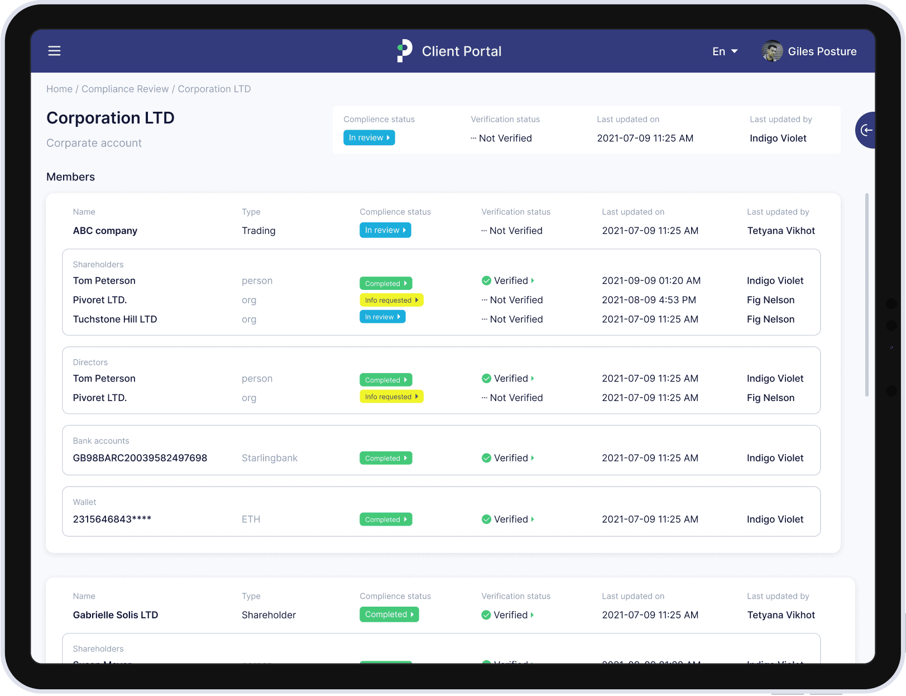Click Completed badge for Gabrielle Solis LTD
The width and height of the screenshot is (906, 696).
point(389,614)
